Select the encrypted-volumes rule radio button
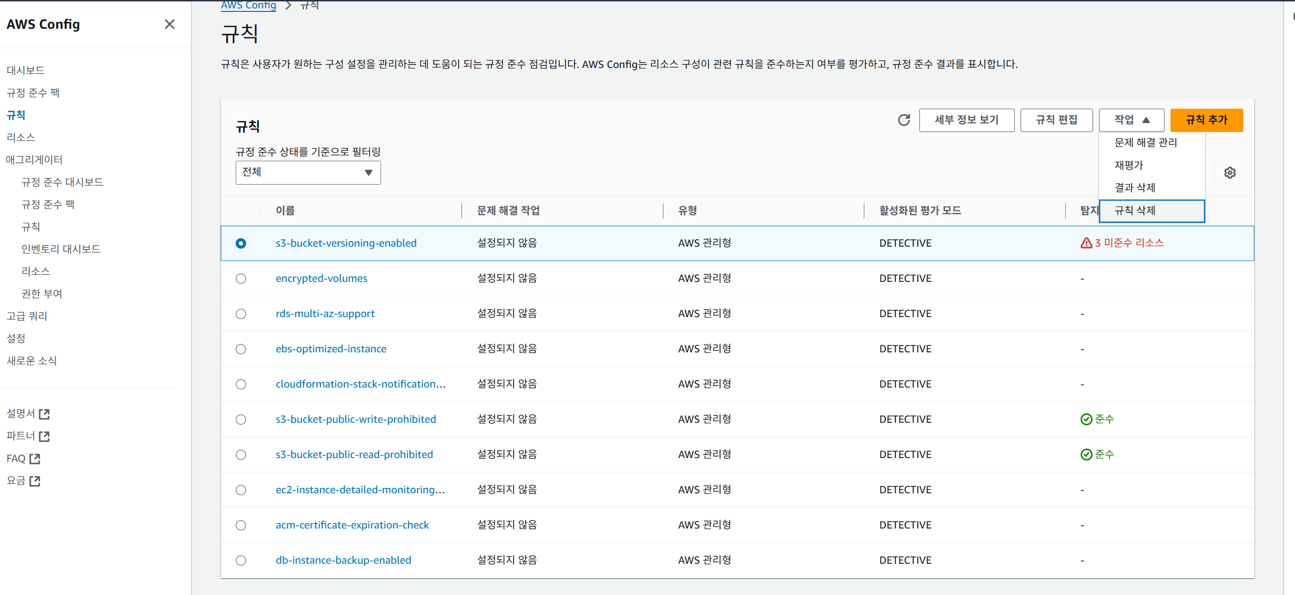Image resolution: width=1295 pixels, height=595 pixels. point(241,278)
